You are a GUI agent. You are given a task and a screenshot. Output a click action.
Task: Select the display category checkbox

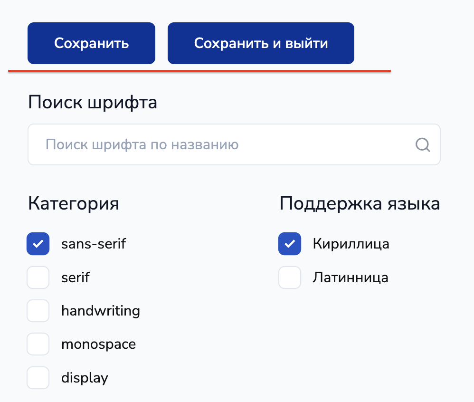click(x=38, y=378)
